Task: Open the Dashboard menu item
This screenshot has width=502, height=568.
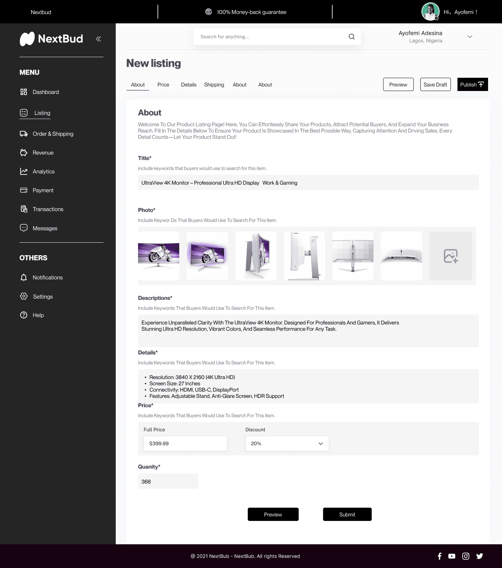Action: [x=46, y=92]
